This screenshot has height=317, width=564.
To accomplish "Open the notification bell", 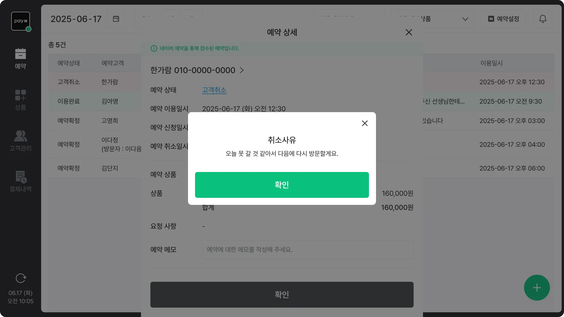I will point(543,19).
